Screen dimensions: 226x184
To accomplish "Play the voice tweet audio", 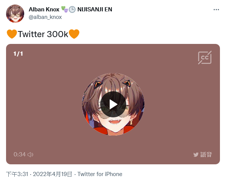I will click(113, 104).
